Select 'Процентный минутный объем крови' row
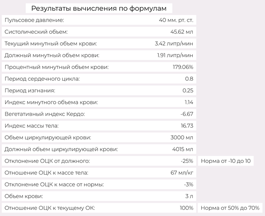 [x=99, y=67]
